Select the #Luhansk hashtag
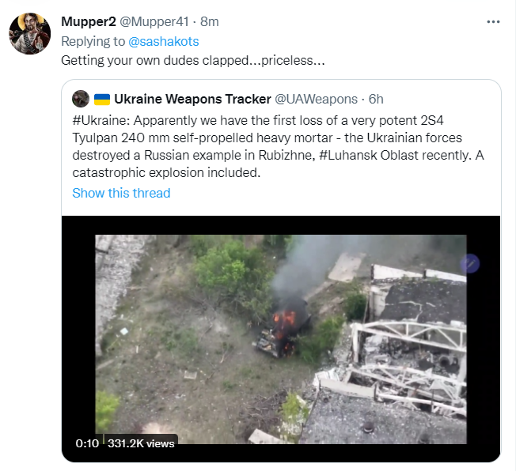 point(348,155)
